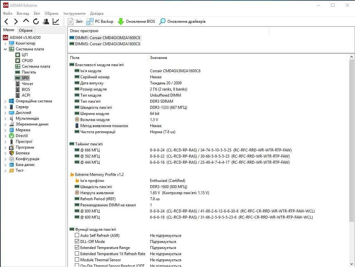Open the Звіт menu in menu bar
Viewport: 355px width, 267px height.
click(37, 13)
